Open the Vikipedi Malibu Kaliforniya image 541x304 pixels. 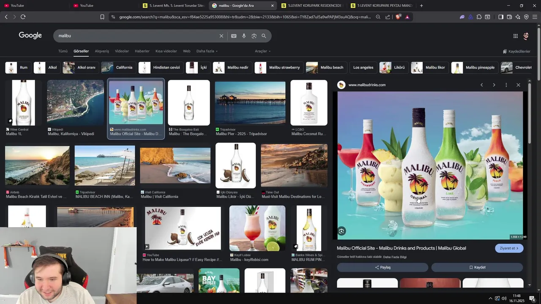[75, 103]
